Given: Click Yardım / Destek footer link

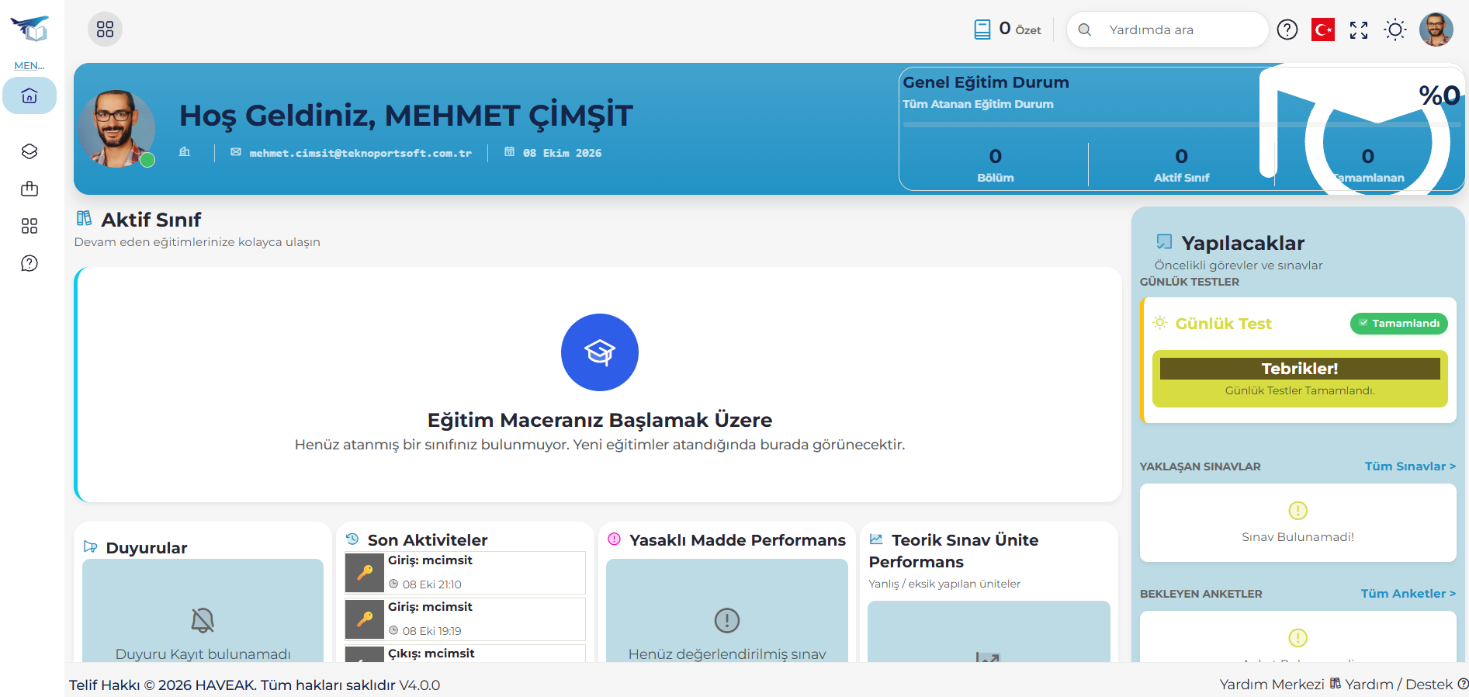Looking at the screenshot, I should click(1398, 685).
